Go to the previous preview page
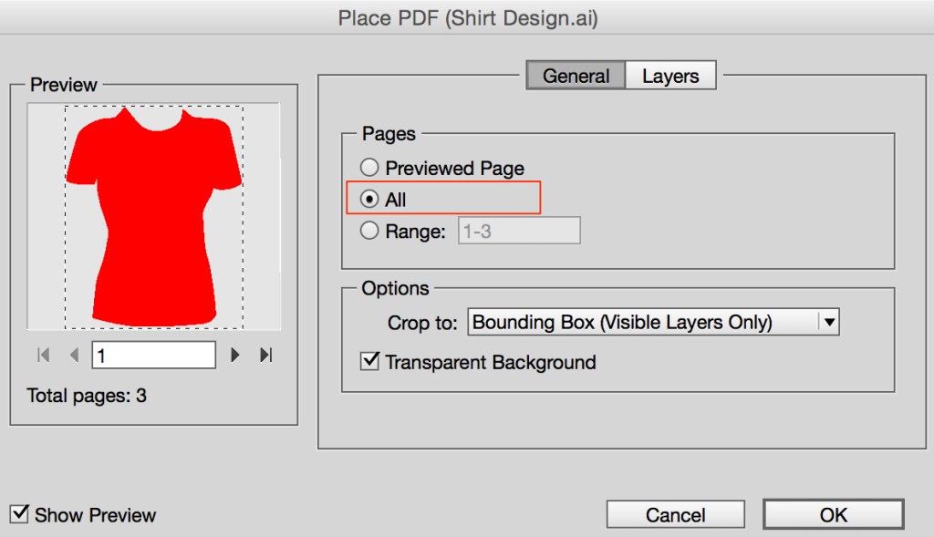 74,355
